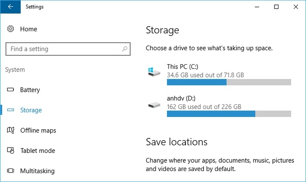This screenshot has width=306, height=182.
Task: Click the back arrow button
Action: [x=10, y=7]
